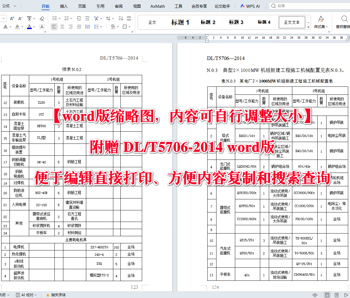Screen dimensions: 350x298
Task: Toggle align left
Action: (x=54, y=27)
